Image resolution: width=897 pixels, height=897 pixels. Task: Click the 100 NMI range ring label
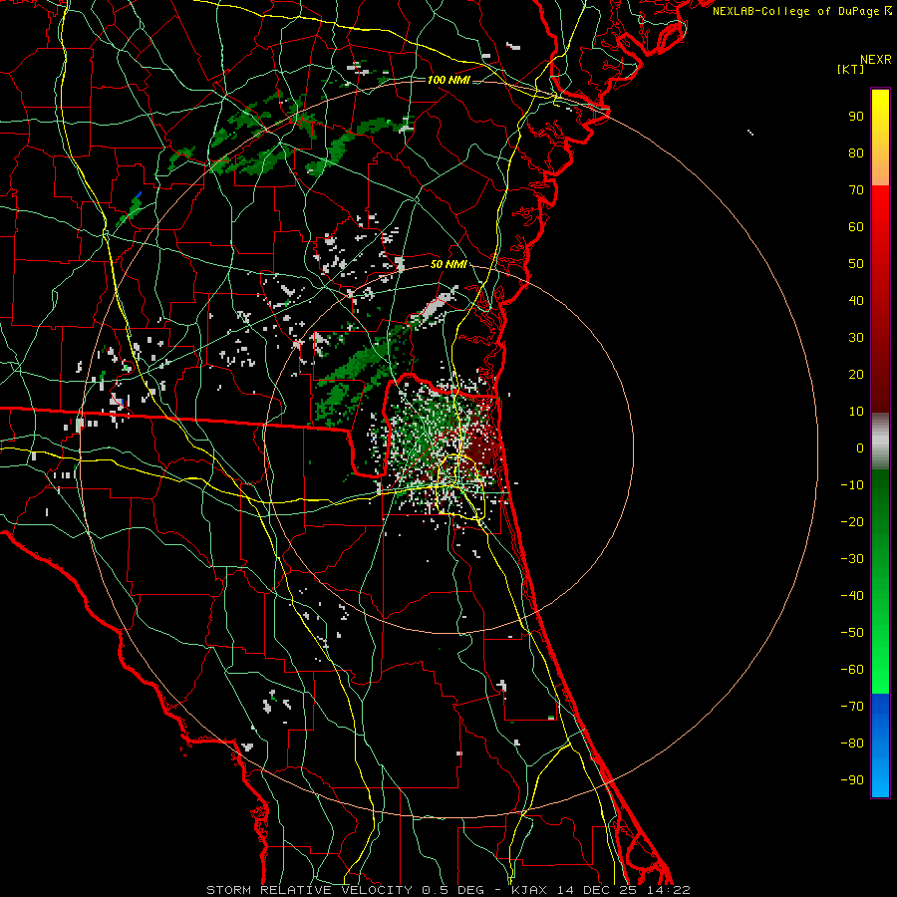coord(448,80)
